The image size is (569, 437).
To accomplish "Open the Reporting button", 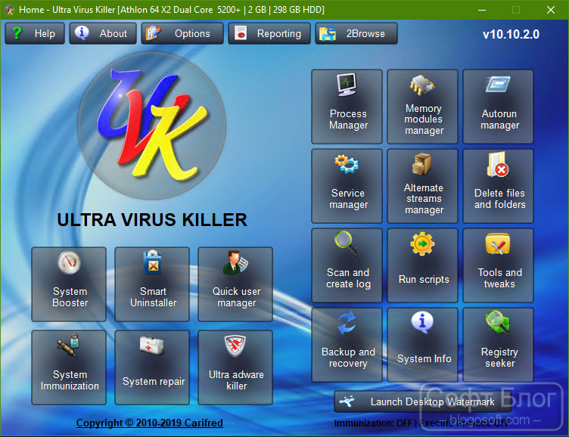I will [269, 33].
